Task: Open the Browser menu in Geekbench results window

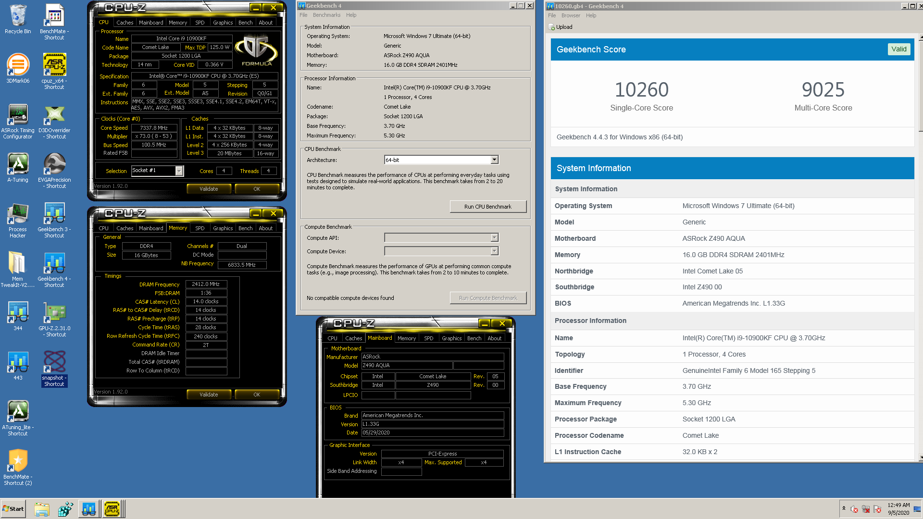Action: pyautogui.click(x=571, y=15)
